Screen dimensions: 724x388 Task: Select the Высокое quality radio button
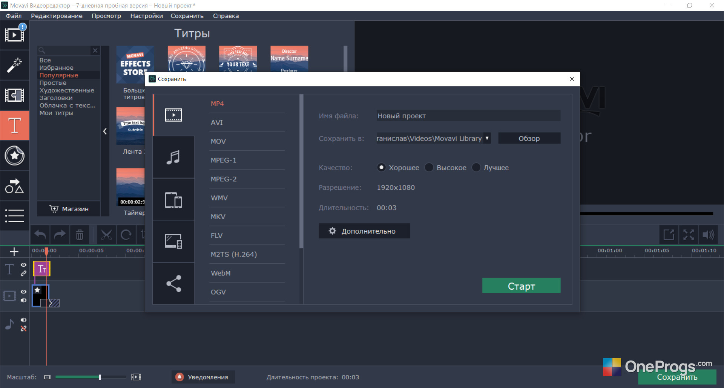429,168
